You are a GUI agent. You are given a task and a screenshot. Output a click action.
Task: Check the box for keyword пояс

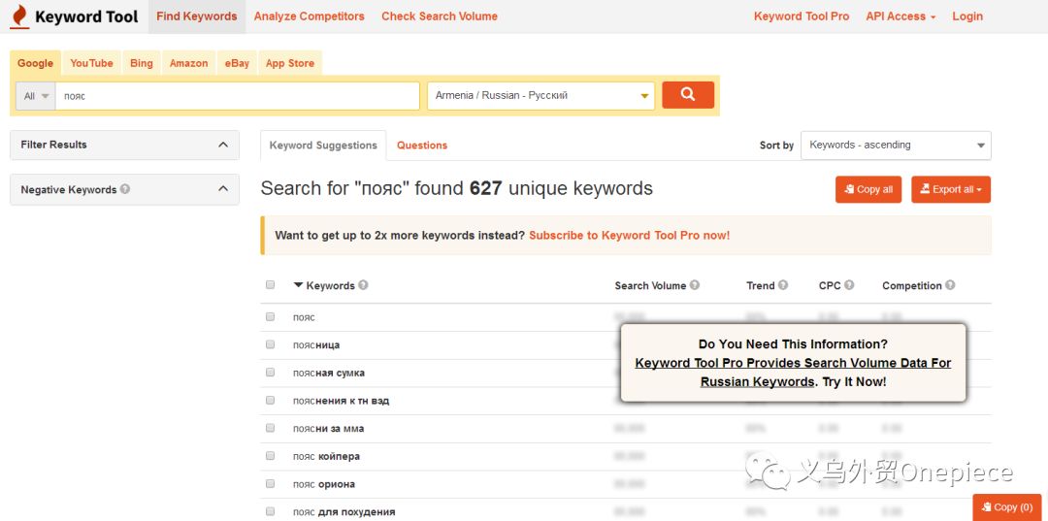pyautogui.click(x=270, y=316)
